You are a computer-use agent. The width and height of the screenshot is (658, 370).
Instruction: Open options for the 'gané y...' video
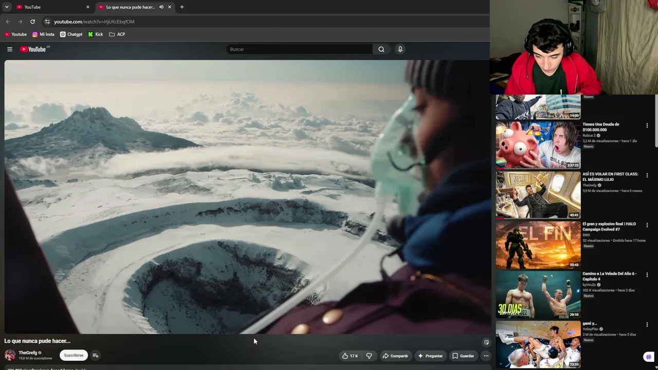[647, 325]
